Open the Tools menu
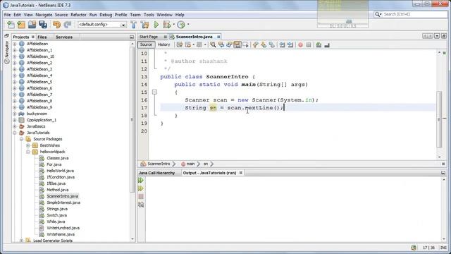 point(149,15)
